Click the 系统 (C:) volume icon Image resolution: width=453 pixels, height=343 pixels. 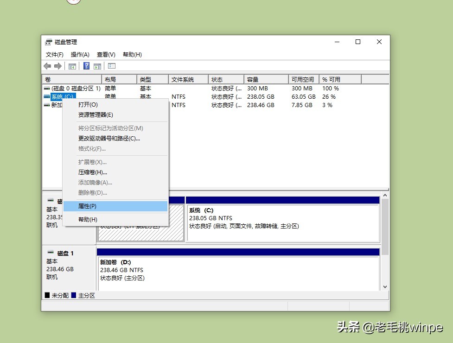click(48, 96)
